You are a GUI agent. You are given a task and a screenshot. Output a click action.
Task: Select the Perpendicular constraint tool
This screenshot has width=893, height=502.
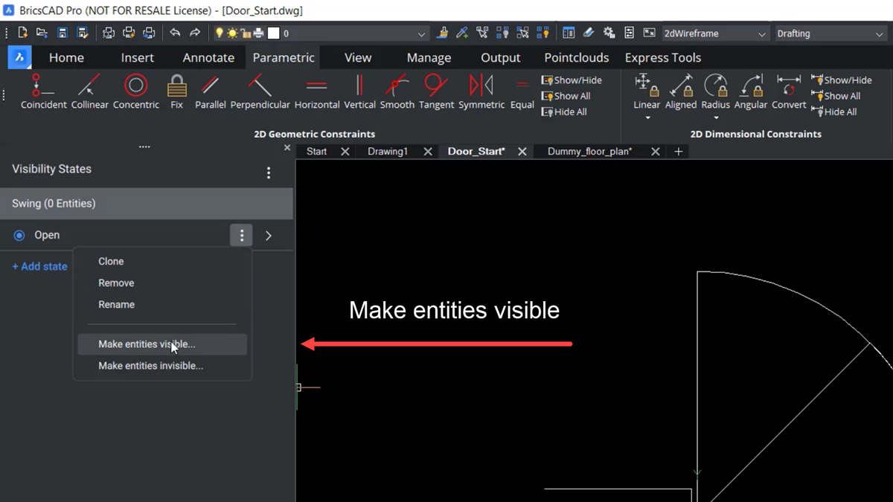pos(260,91)
